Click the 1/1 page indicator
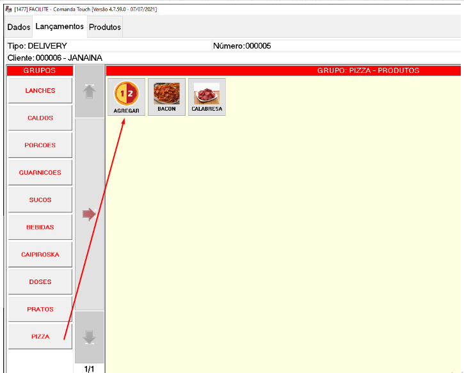The width and height of the screenshot is (464, 373). pyautogui.click(x=89, y=369)
